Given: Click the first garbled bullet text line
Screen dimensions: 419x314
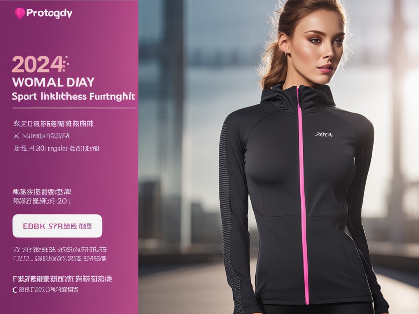Looking at the screenshot, I should point(54,123).
